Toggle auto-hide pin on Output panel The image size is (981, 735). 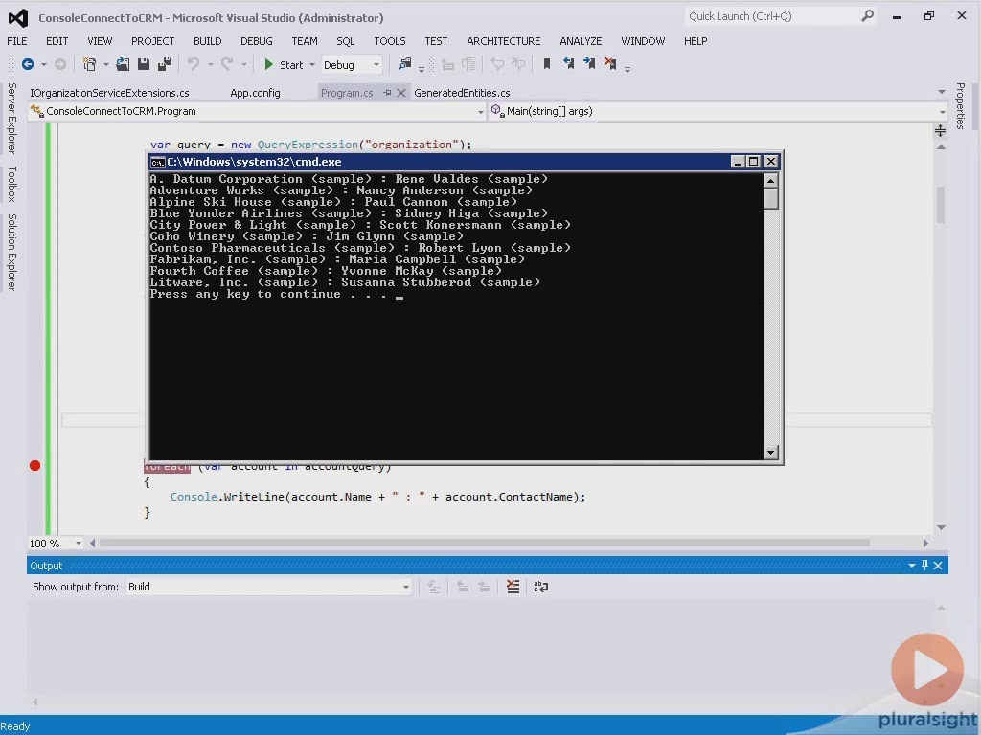(924, 565)
